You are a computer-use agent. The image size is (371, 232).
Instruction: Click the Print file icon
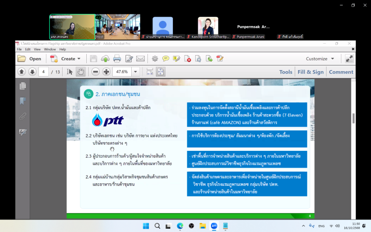[117, 59]
